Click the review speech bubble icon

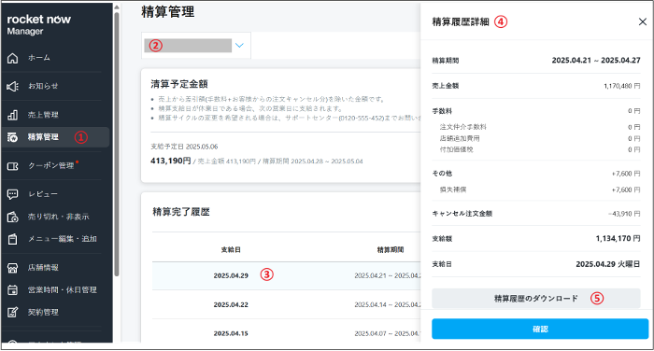[12, 194]
